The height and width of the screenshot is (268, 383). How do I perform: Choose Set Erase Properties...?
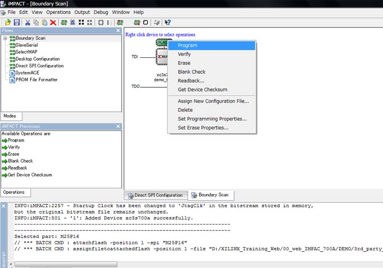212,128
